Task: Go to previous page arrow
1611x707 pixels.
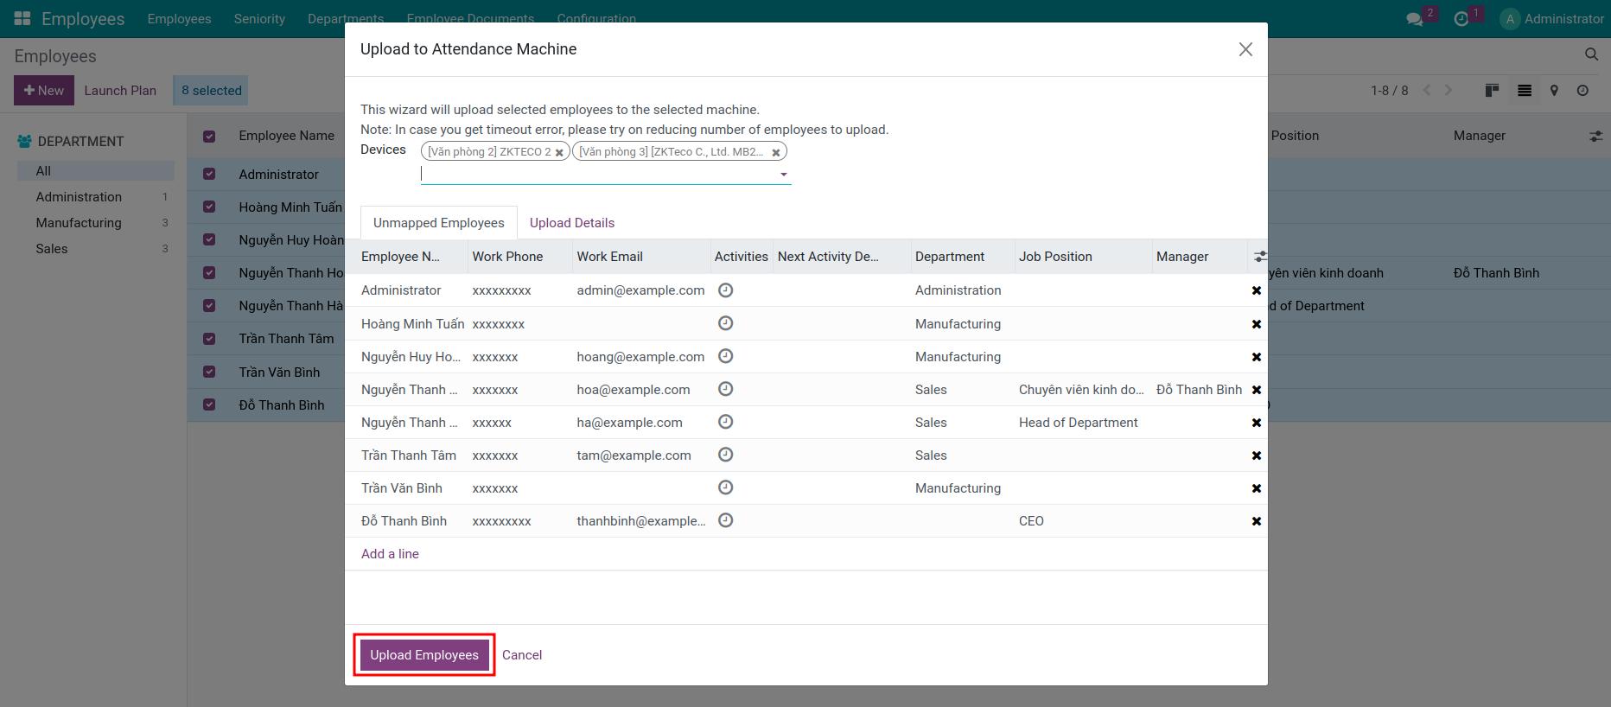Action: coord(1427,90)
